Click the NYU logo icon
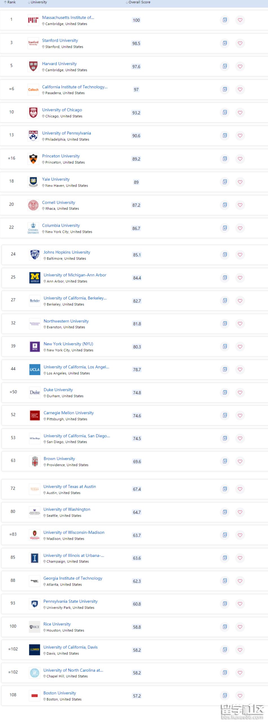Screen dimensions: 268x723 tap(35, 346)
